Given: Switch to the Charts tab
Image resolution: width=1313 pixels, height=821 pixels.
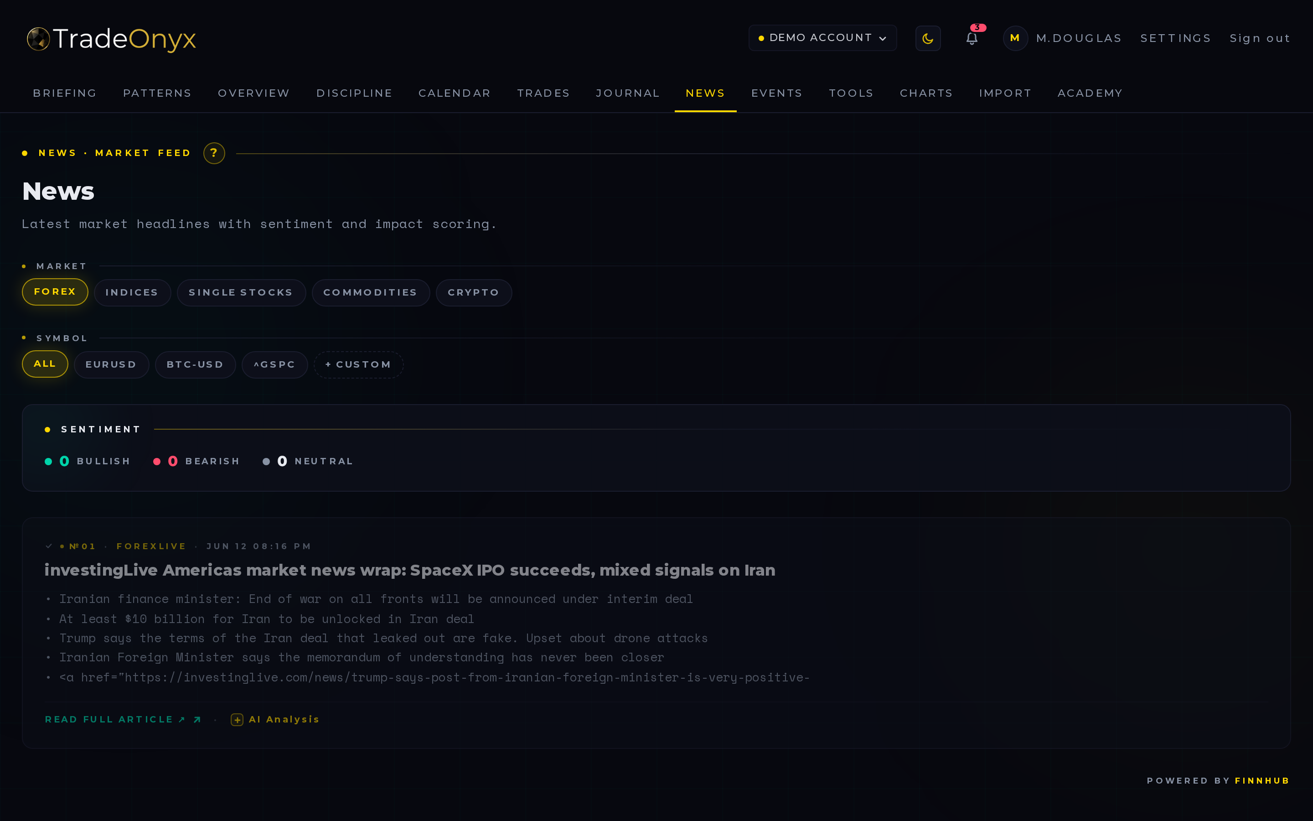Looking at the screenshot, I should click(926, 93).
